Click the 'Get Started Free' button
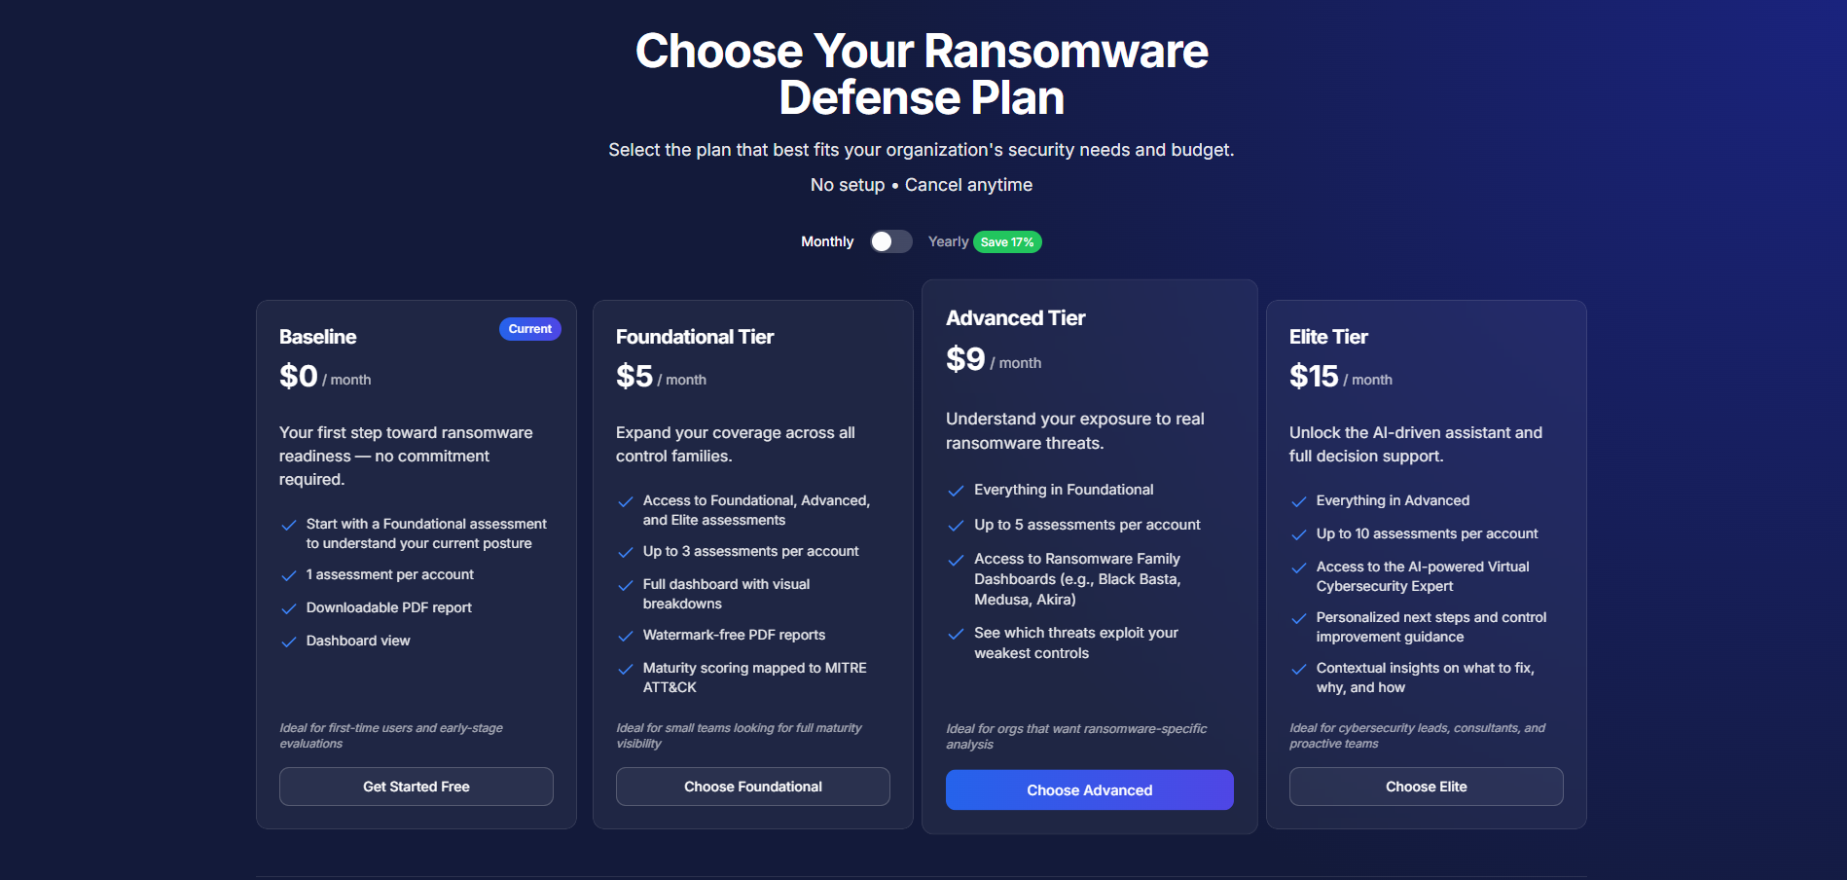Image resolution: width=1847 pixels, height=880 pixels. (416, 786)
